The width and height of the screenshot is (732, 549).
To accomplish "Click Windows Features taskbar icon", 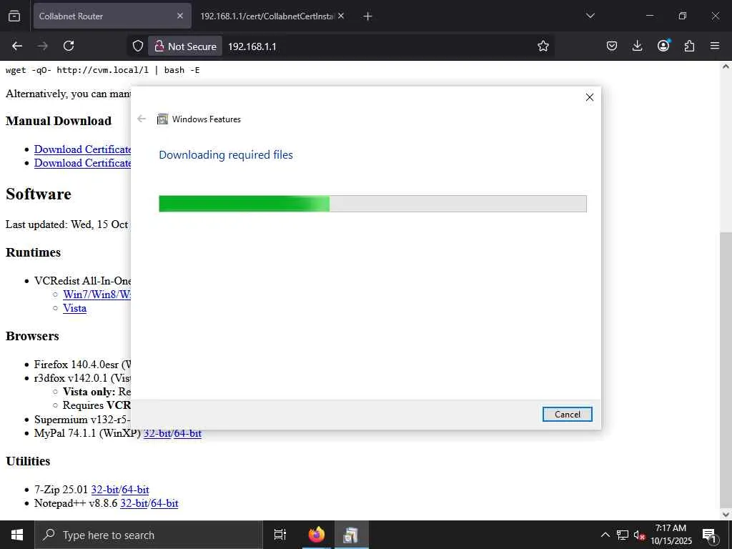I will point(350,535).
